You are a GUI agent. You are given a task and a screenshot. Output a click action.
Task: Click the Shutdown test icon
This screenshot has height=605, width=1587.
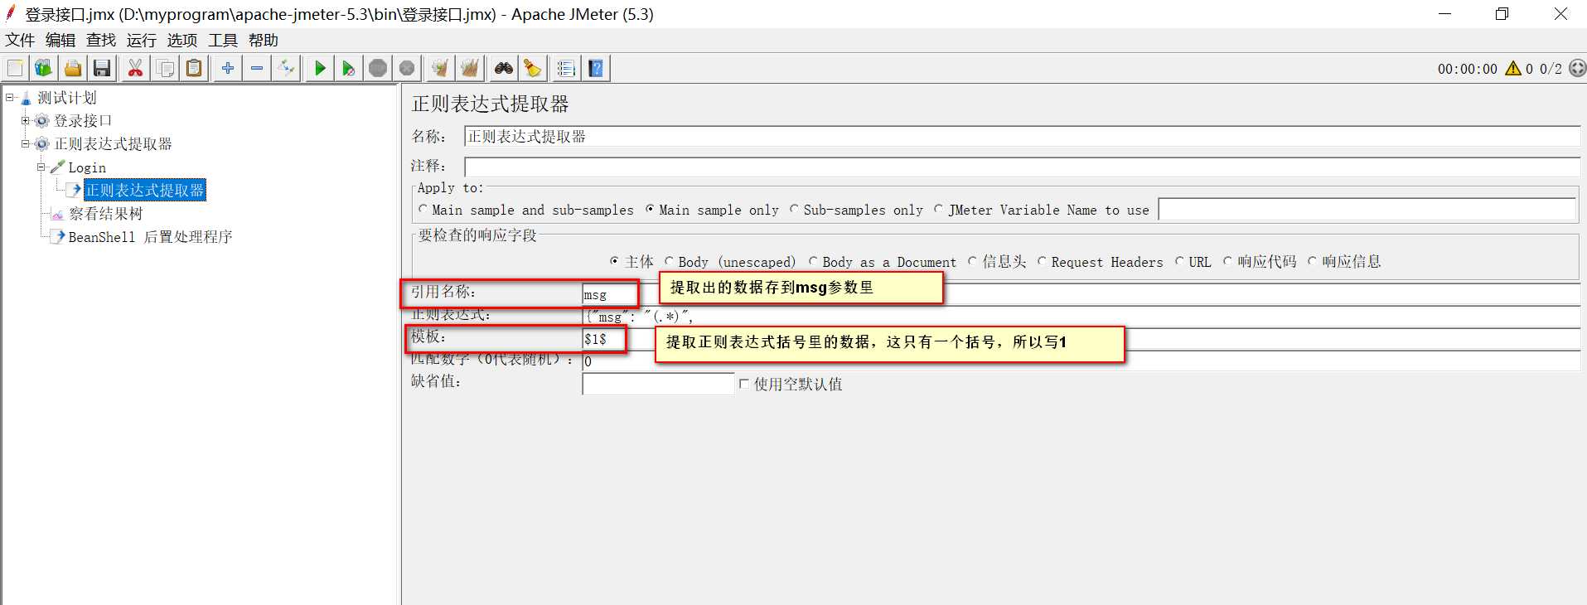tap(407, 68)
